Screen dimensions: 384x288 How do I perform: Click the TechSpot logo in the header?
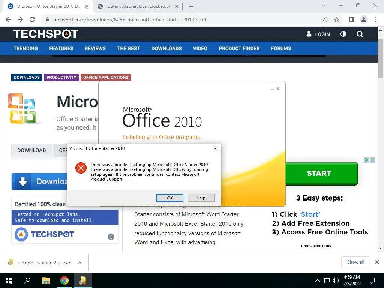[46, 34]
